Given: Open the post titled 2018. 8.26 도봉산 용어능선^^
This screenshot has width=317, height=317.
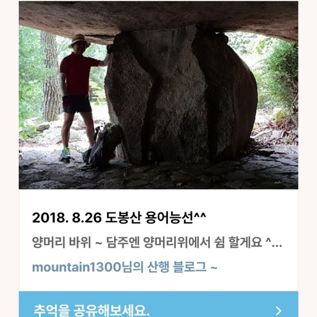Looking at the screenshot, I should 119,218.
